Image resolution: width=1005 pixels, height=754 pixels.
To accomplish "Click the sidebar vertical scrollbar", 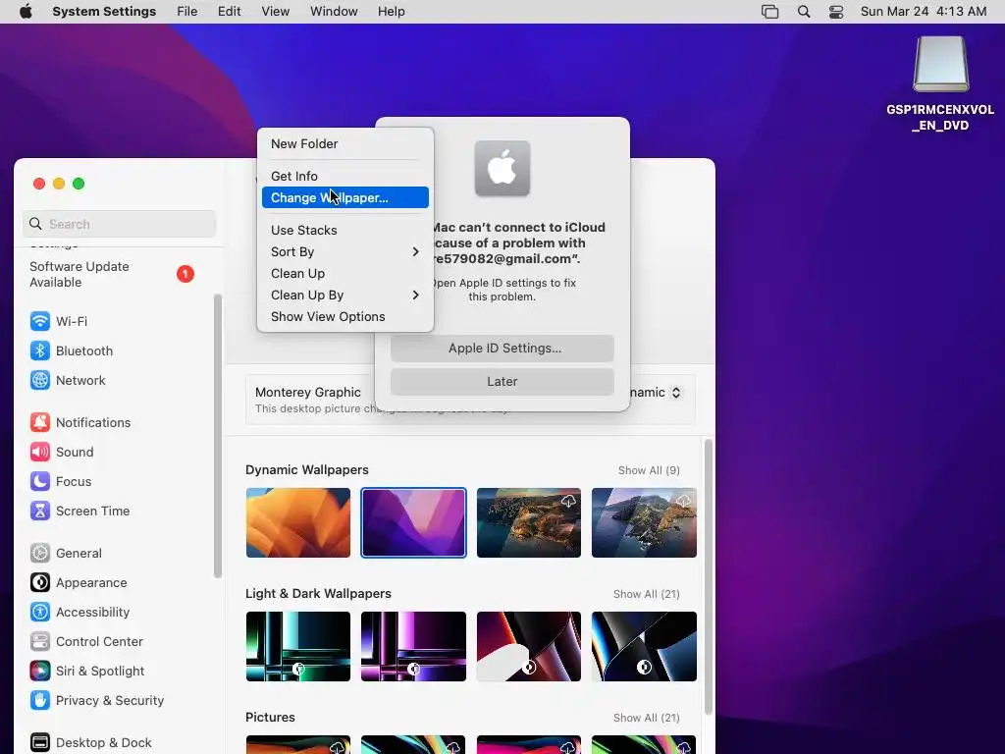I will point(218,436).
